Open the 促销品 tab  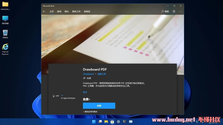click(87, 11)
